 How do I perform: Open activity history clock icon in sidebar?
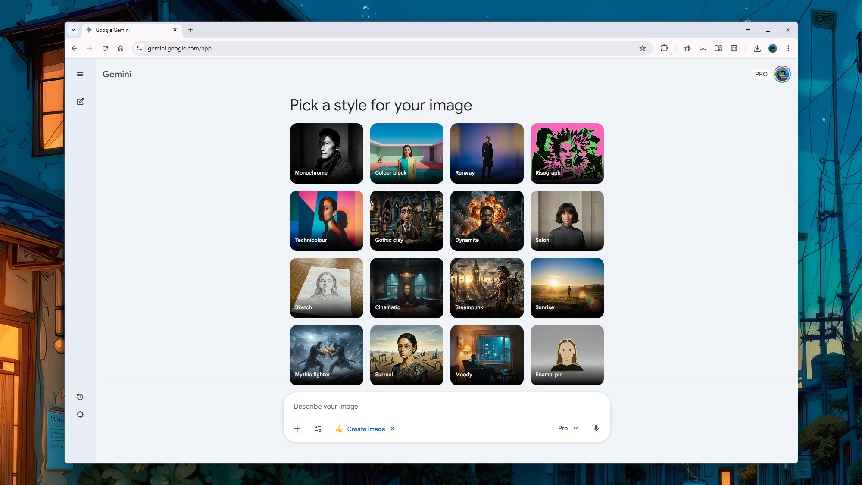tap(80, 397)
